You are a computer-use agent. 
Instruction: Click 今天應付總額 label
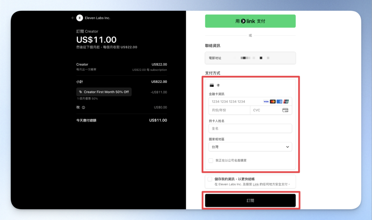[86, 121]
